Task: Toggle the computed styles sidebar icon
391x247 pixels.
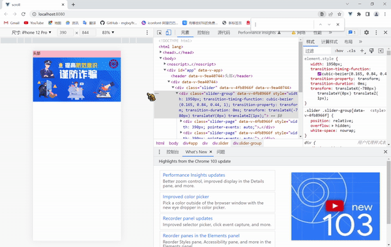Action: coord(381,51)
